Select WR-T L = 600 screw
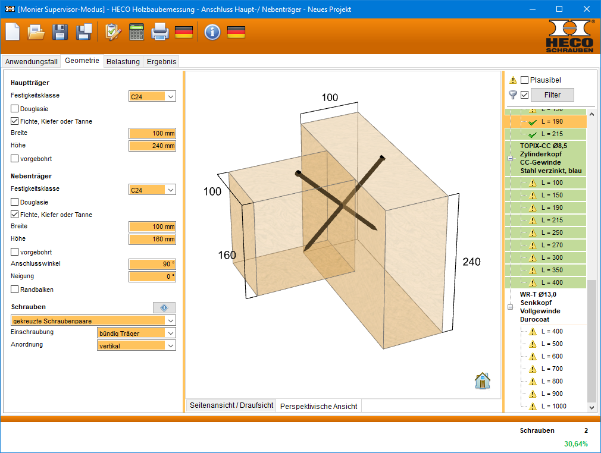This screenshot has height=453, width=601. click(552, 356)
